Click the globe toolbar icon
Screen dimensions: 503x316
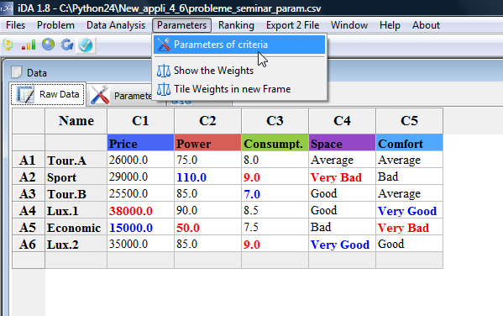click(x=48, y=45)
